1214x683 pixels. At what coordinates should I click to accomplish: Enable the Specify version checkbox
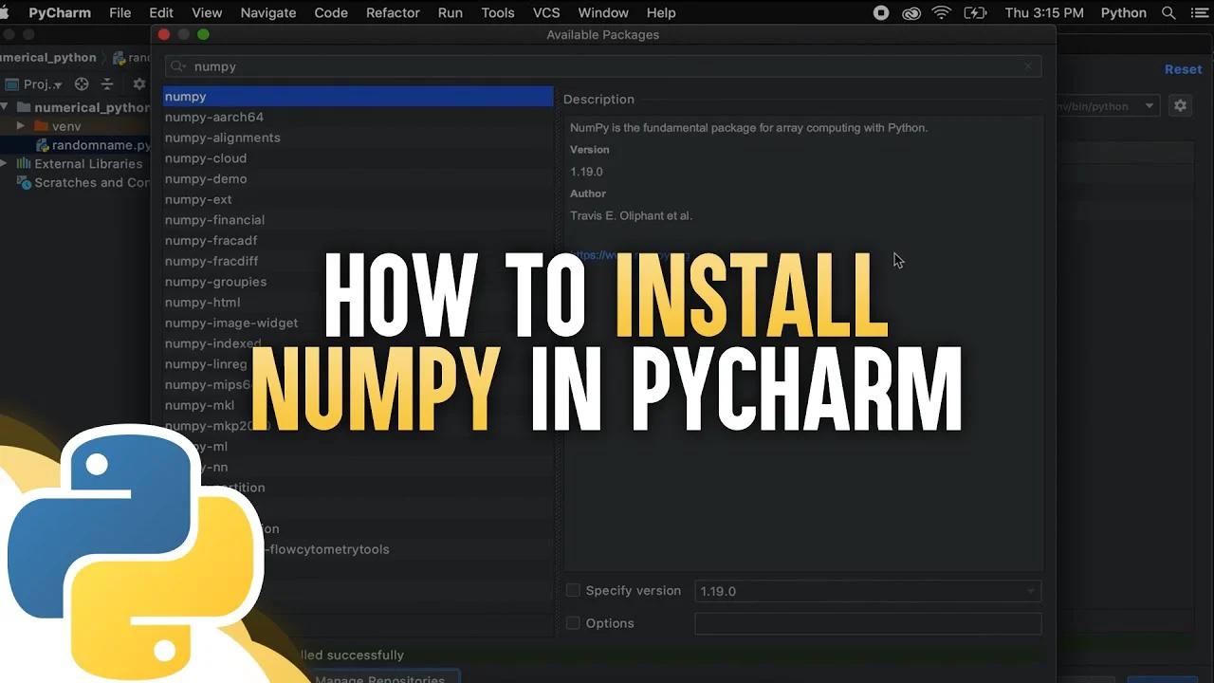pos(573,590)
